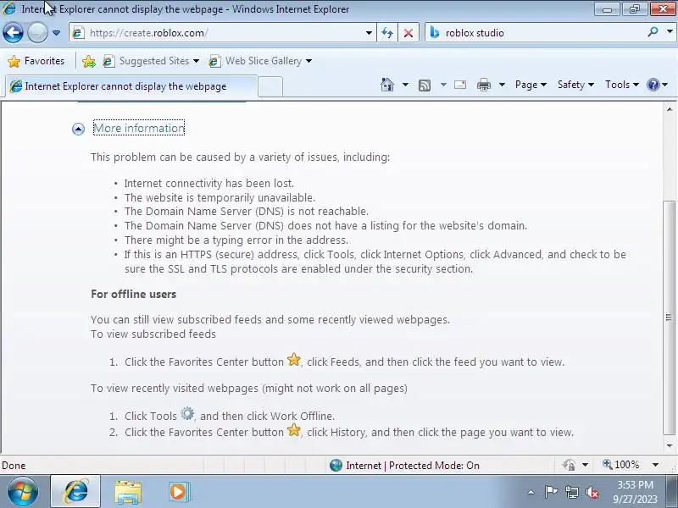Open the recent pages dropdown arrow
The image size is (678, 508).
point(56,33)
